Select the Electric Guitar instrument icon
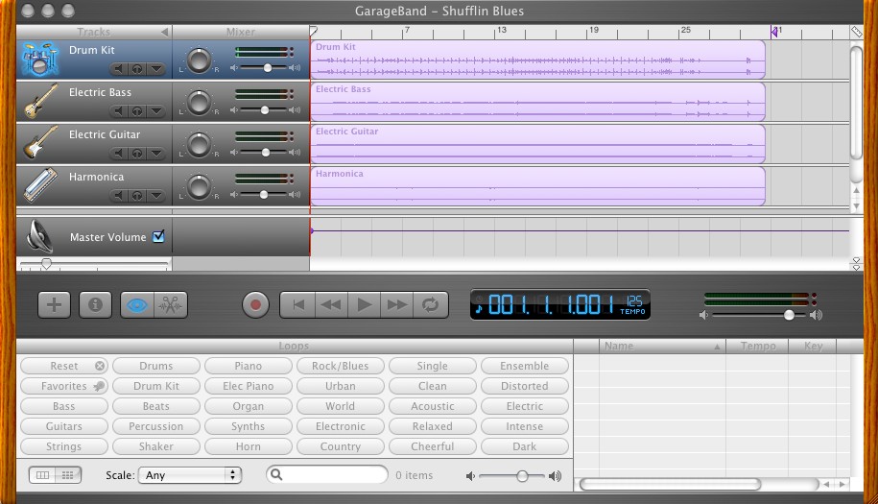878x504 pixels. click(40, 143)
